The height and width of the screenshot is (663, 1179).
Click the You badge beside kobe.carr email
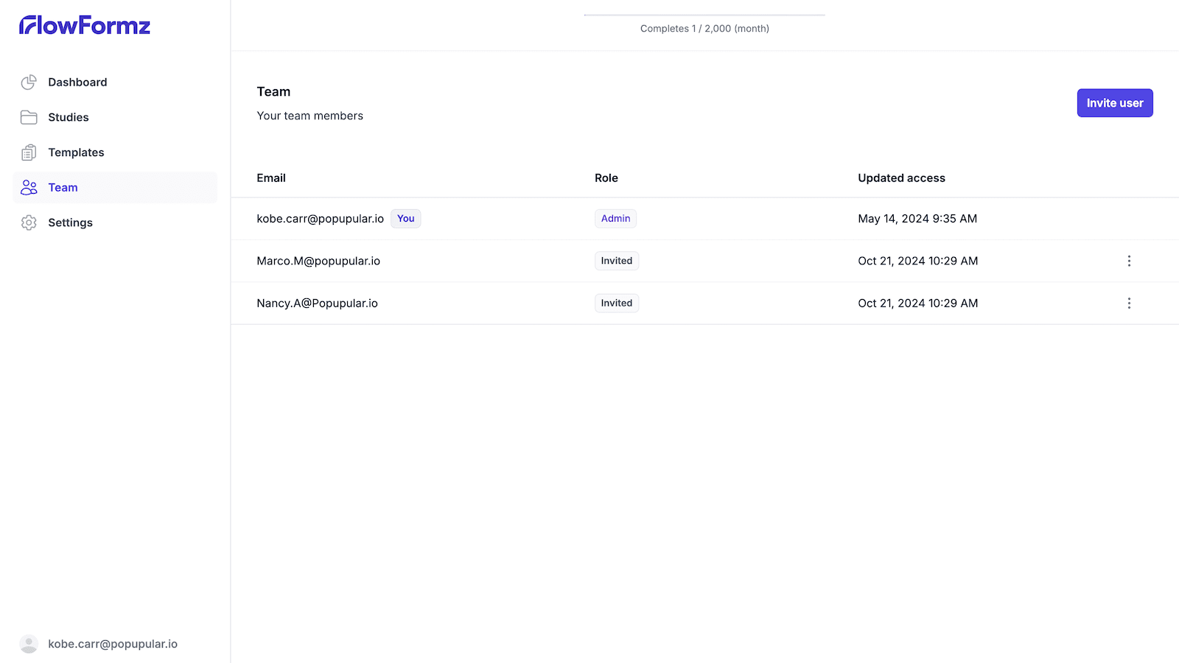[x=405, y=219]
